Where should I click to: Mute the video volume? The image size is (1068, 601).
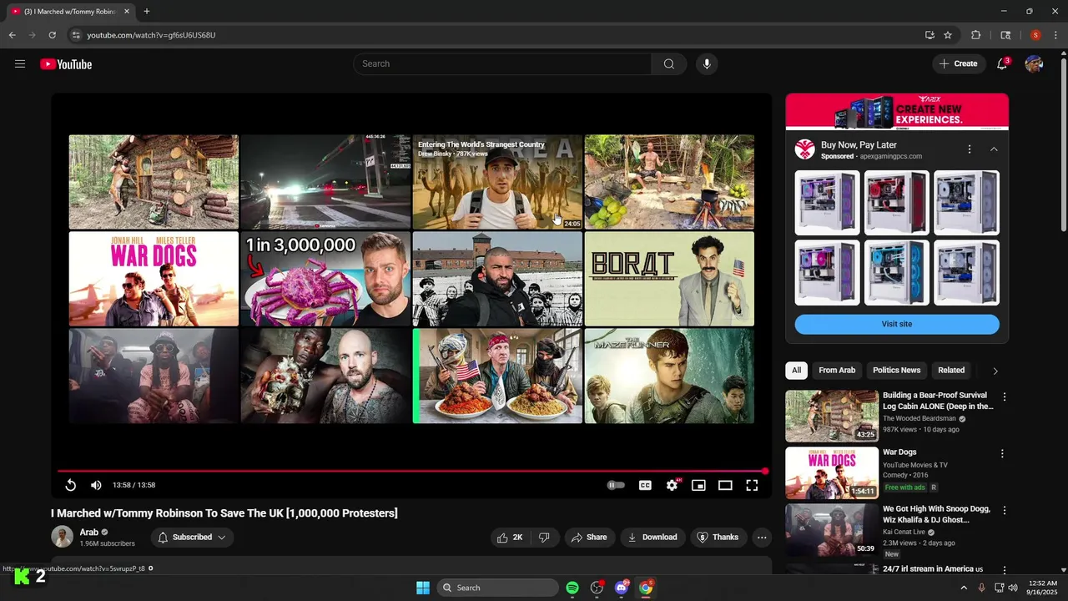[x=96, y=485]
